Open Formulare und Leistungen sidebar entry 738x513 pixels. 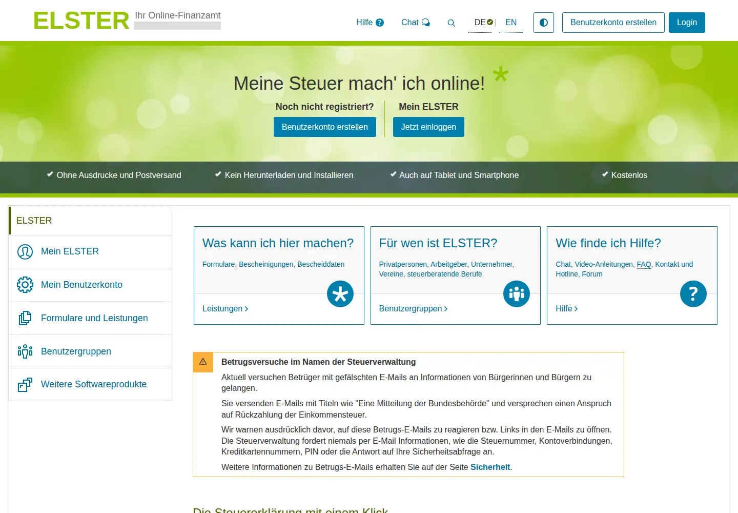(90, 318)
